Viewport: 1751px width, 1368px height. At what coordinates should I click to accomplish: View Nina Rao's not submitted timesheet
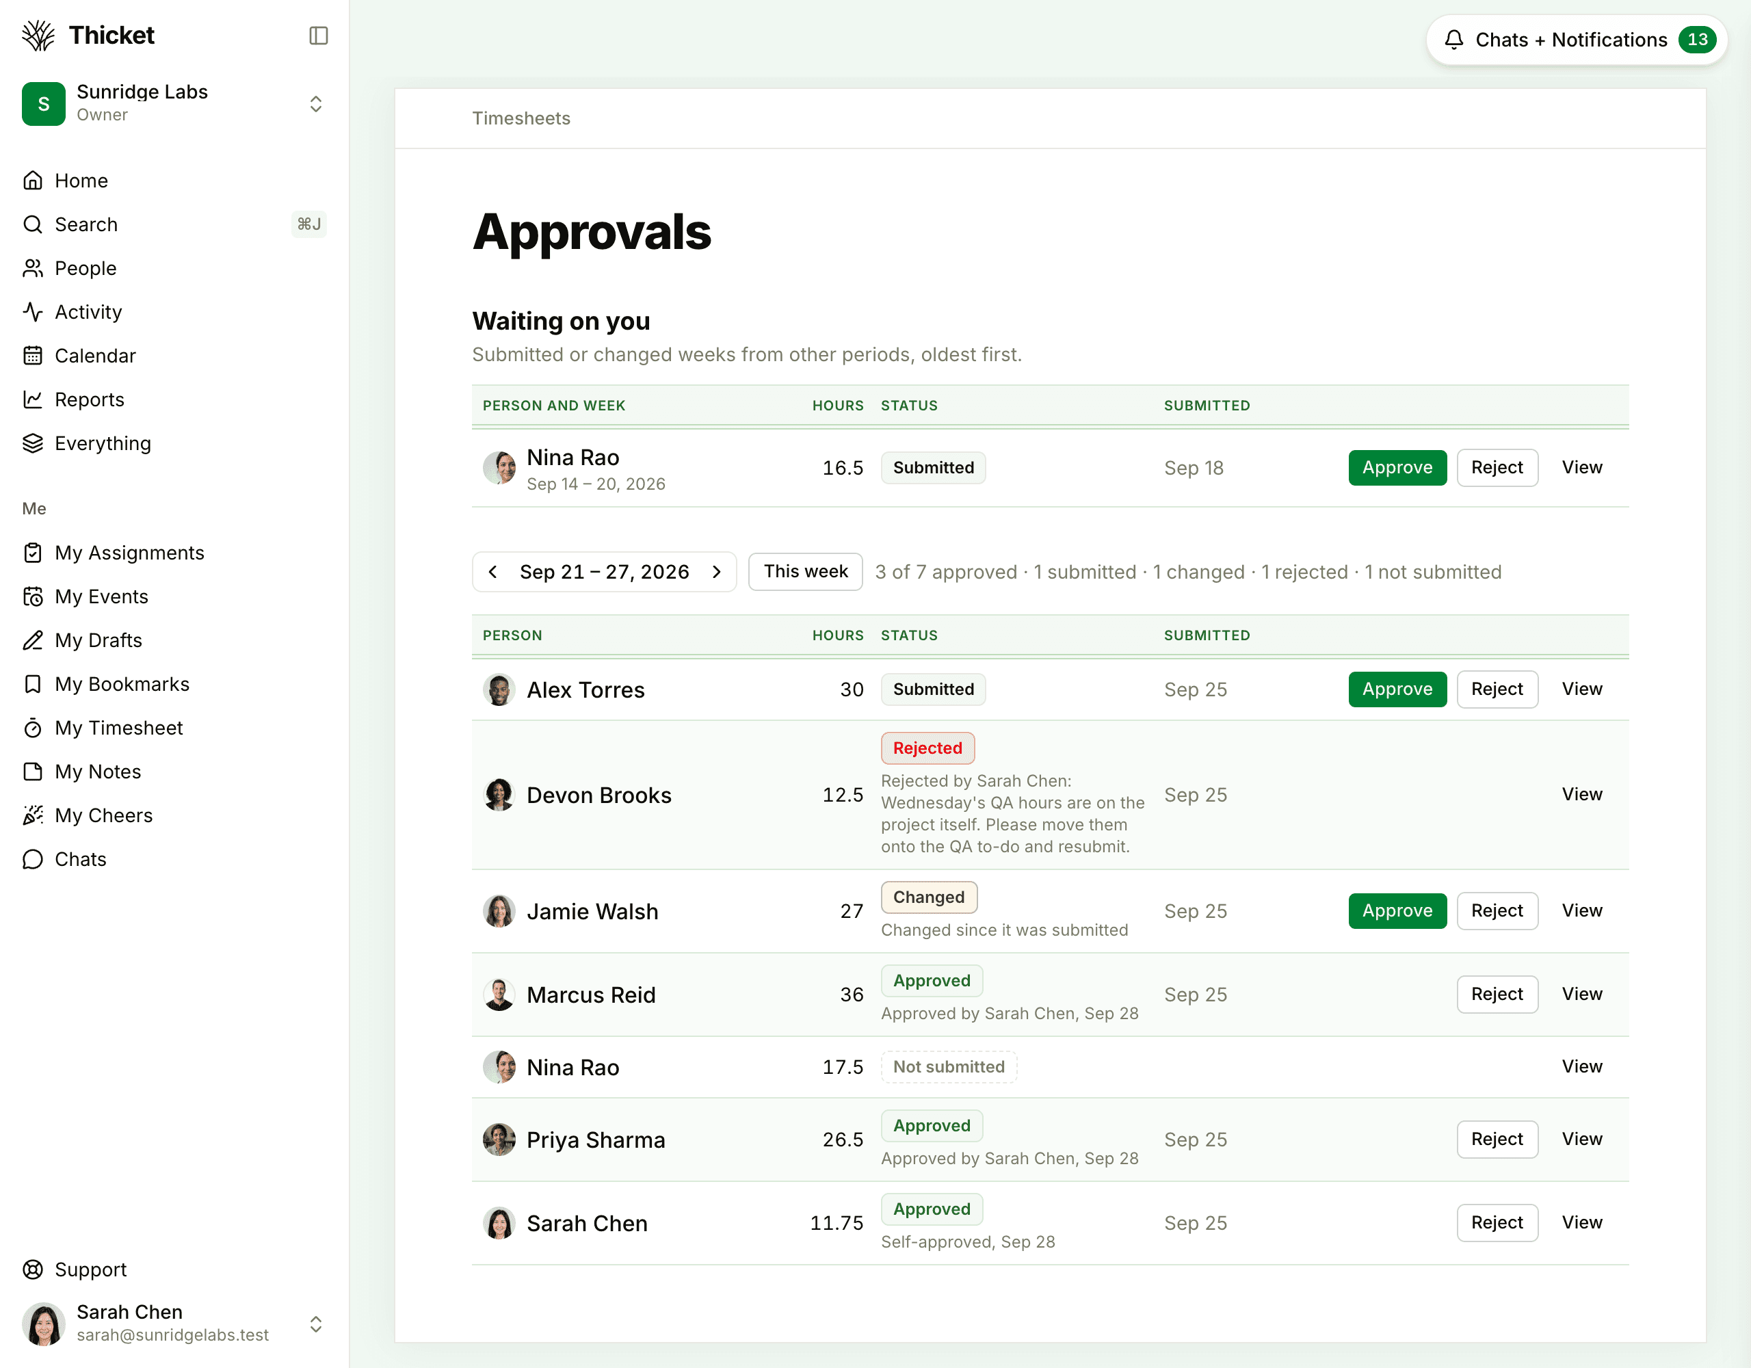1582,1066
